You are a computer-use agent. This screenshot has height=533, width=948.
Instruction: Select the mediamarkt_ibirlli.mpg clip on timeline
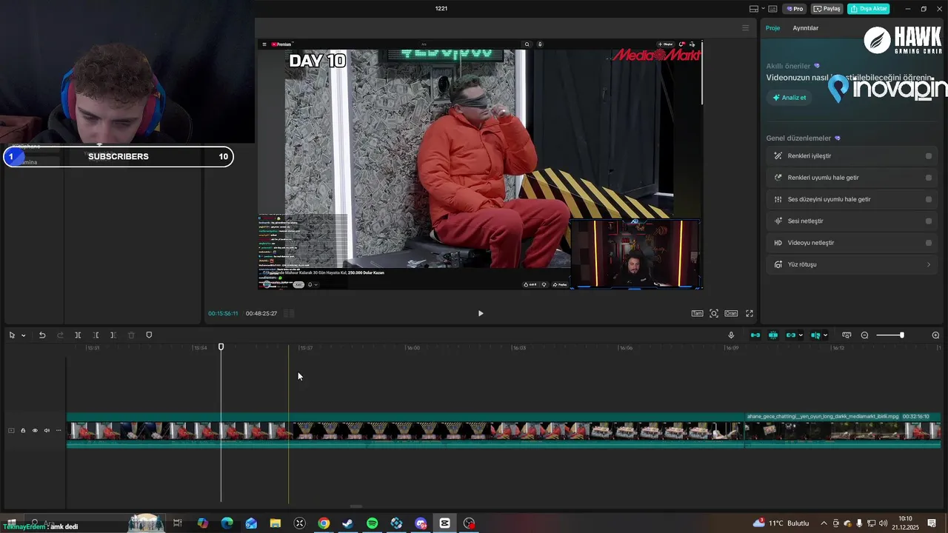(x=842, y=430)
